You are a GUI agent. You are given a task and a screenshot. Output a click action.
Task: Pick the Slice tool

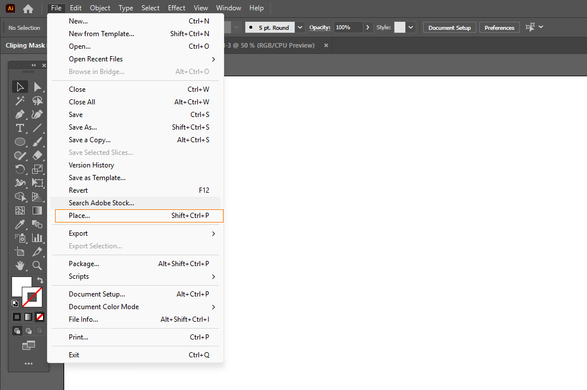(x=37, y=252)
